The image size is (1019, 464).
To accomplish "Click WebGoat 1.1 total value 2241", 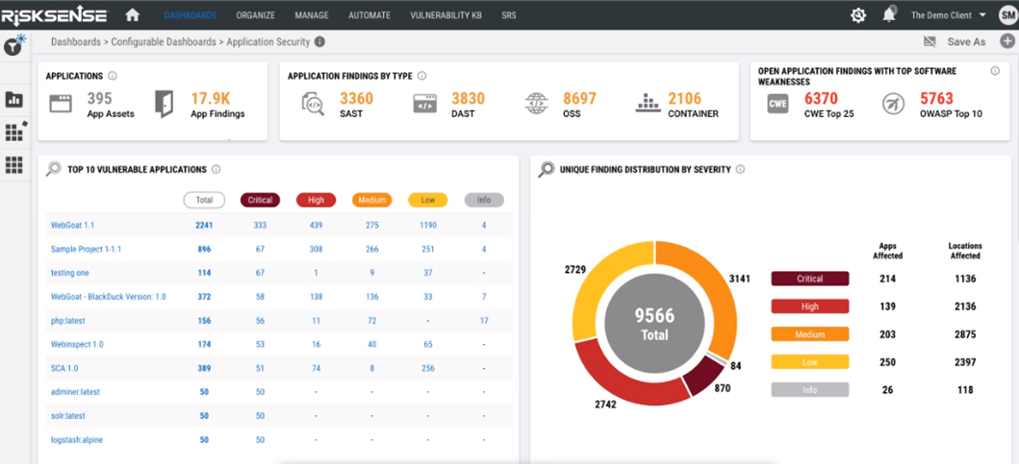I will pyautogui.click(x=204, y=225).
